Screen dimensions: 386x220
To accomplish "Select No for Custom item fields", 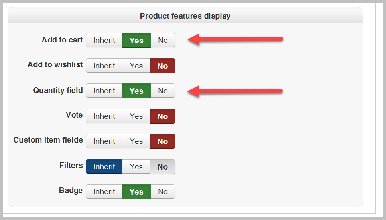I will point(163,141).
